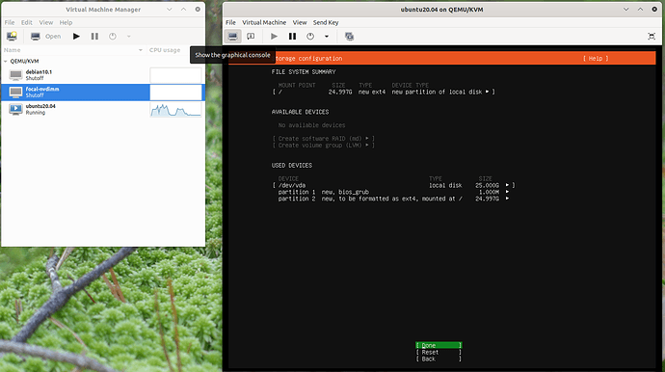This screenshot has width=665, height=372.
Task: Click the Run button in ubuntu20.04 window toolbar
Action: 274,36
